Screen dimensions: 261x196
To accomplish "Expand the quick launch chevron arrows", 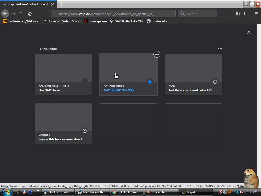I will coord(38,191).
